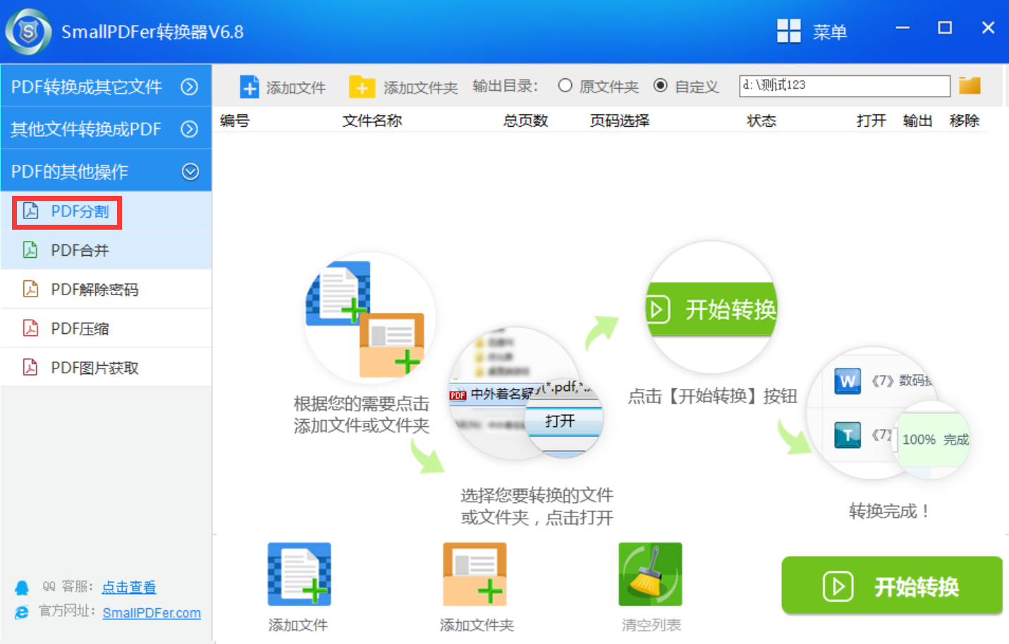This screenshot has height=644, width=1009.
Task: Browse output directory with orange folder icon
Action: tap(970, 85)
